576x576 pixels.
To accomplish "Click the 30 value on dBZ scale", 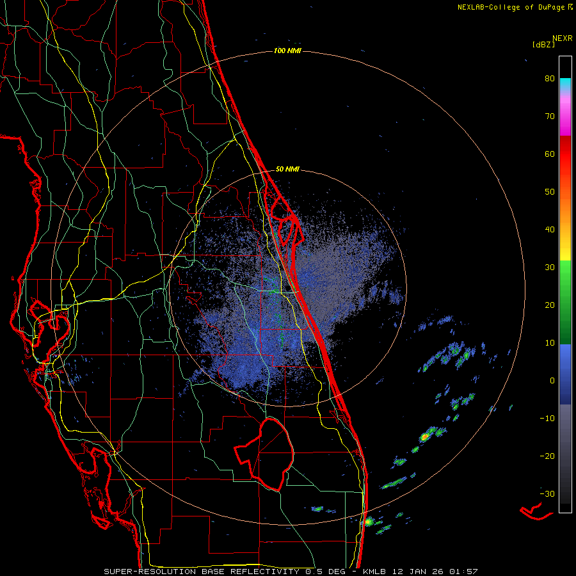I will tap(550, 268).
